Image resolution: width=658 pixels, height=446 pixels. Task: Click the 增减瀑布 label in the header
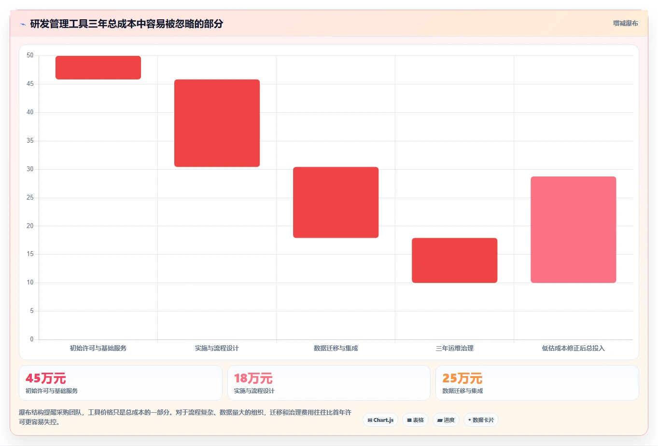(x=625, y=23)
